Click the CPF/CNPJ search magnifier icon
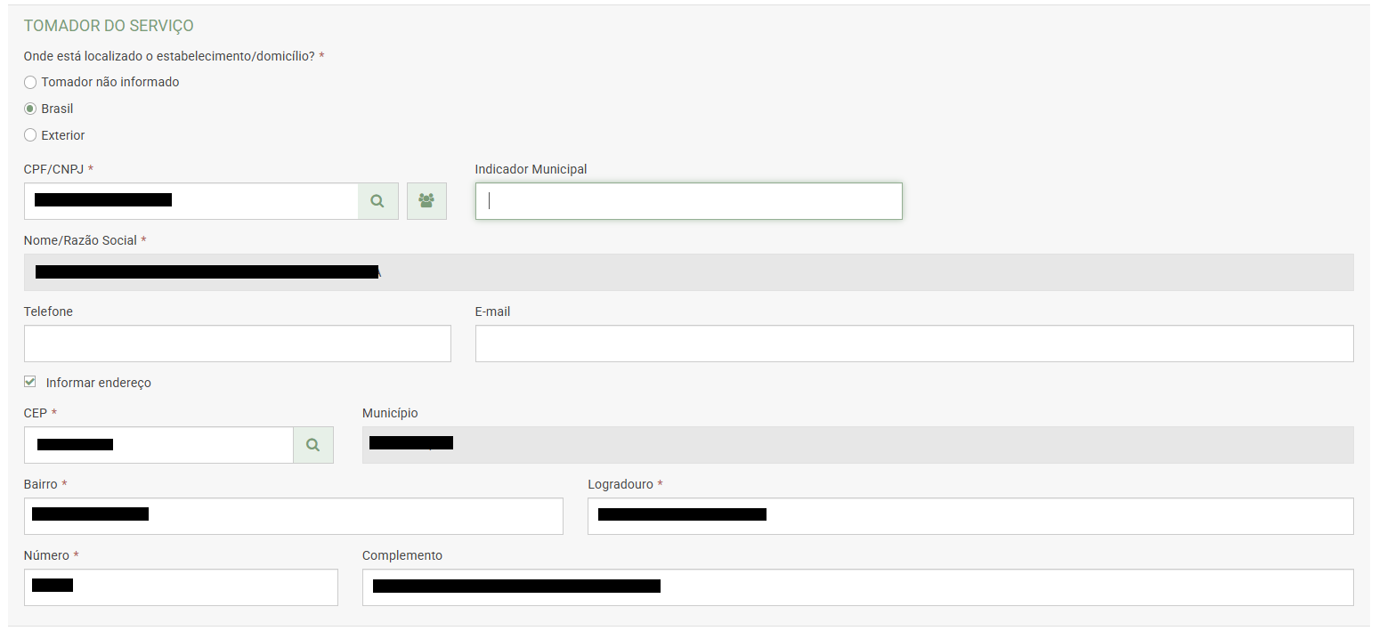This screenshot has width=1379, height=631. [x=377, y=201]
